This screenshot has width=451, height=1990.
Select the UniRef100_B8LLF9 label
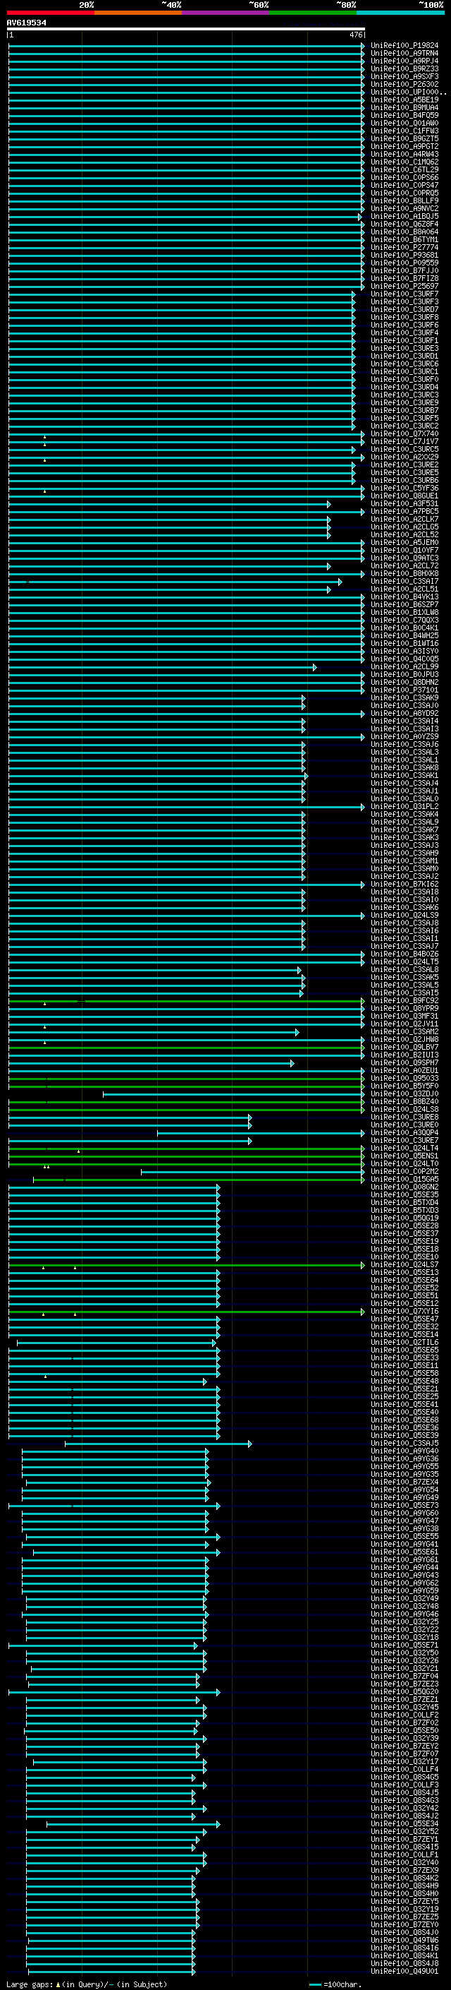coord(404,201)
